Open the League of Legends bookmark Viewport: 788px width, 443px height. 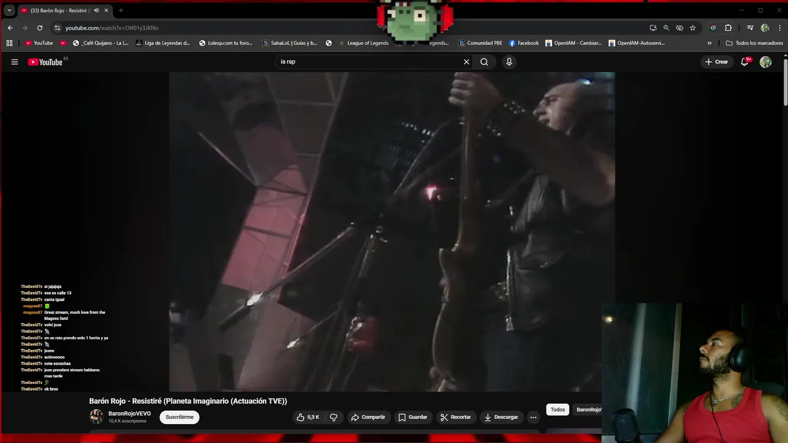[363, 43]
